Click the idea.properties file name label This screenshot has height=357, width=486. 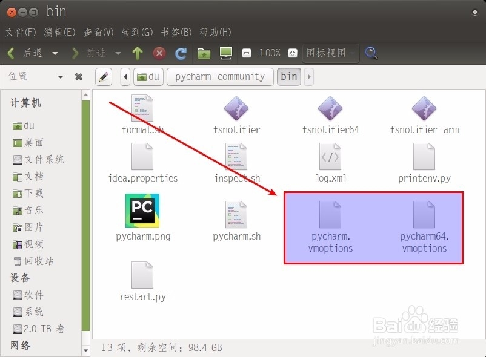point(143,178)
